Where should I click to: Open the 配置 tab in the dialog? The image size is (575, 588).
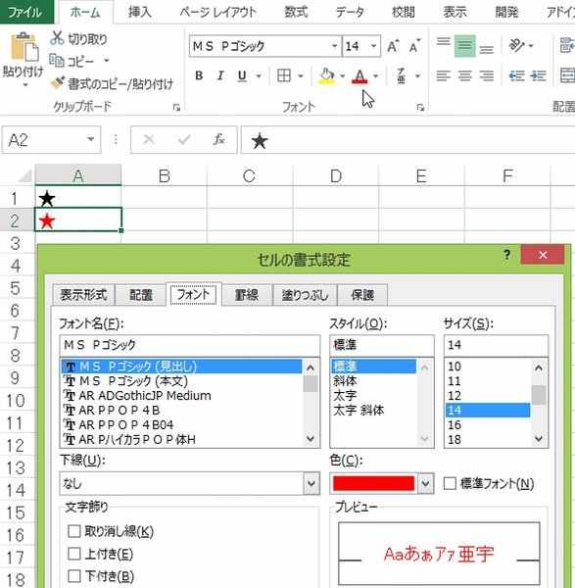140,295
